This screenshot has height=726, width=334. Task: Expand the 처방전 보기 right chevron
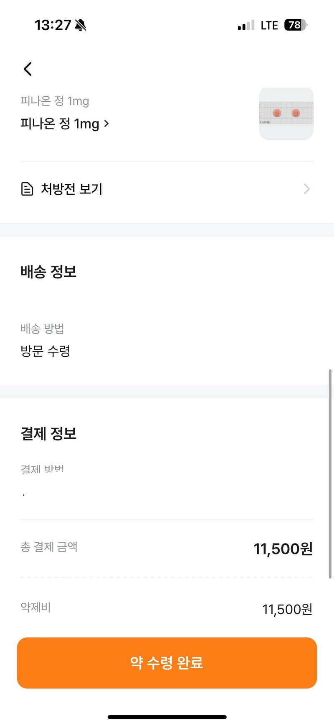tap(307, 189)
